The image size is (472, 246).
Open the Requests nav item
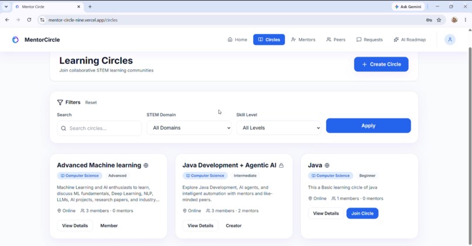click(370, 40)
